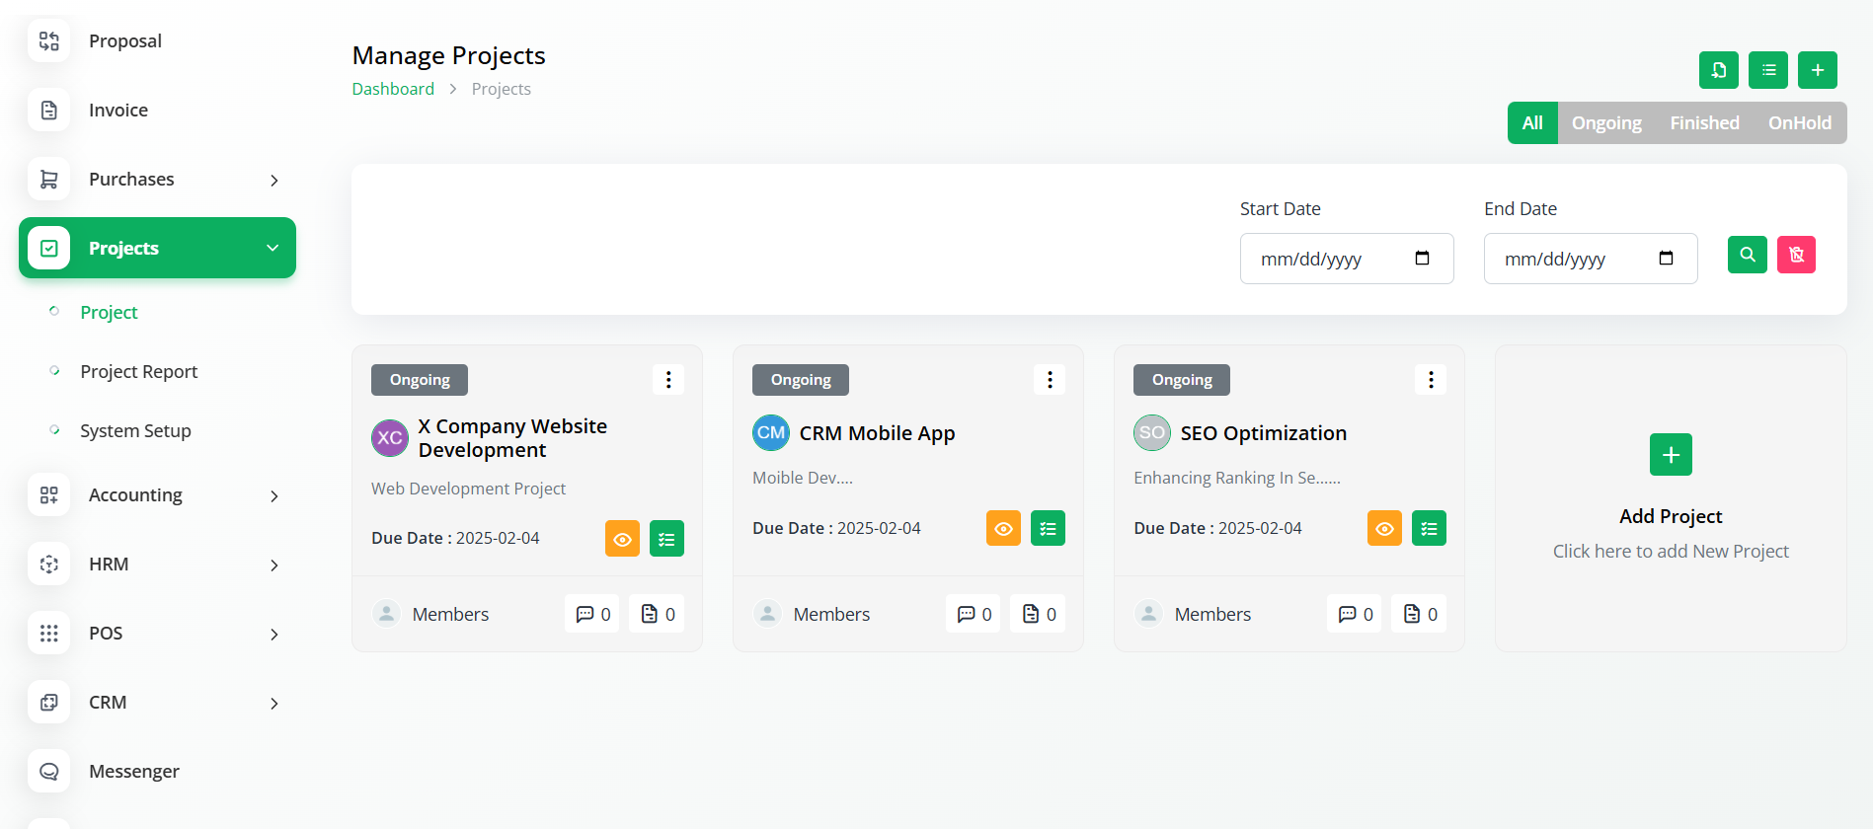1873x829 pixels.
Task: Click the import/export file button at top right
Action: pyautogui.click(x=1719, y=70)
